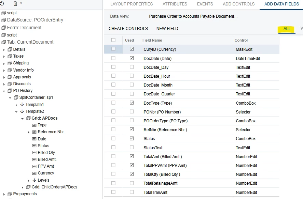Expand the Template1 tree node
The height and width of the screenshot is (199, 303).
(16, 104)
